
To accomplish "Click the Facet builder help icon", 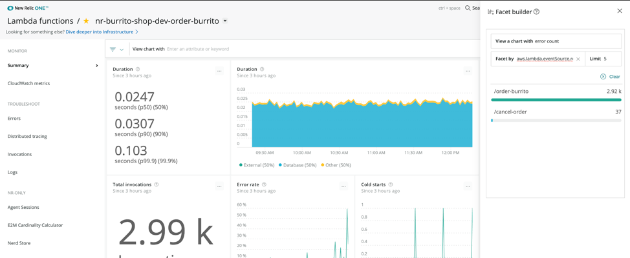I will pos(536,12).
